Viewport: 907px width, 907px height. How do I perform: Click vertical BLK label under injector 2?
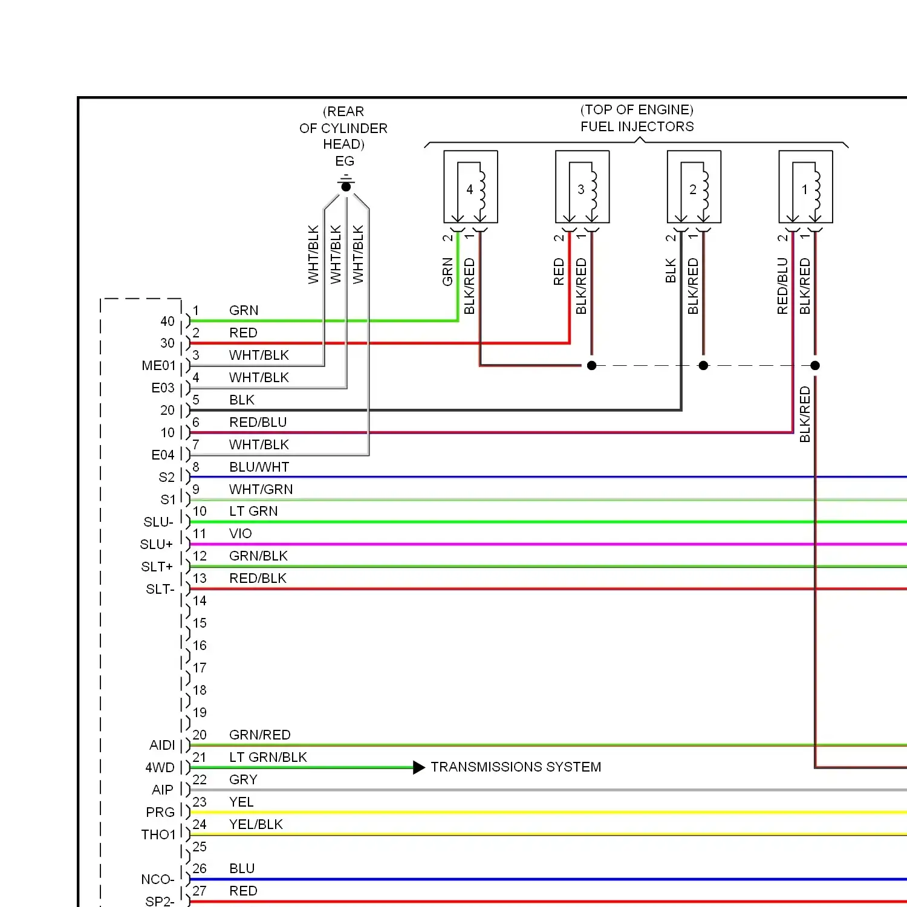point(671,271)
